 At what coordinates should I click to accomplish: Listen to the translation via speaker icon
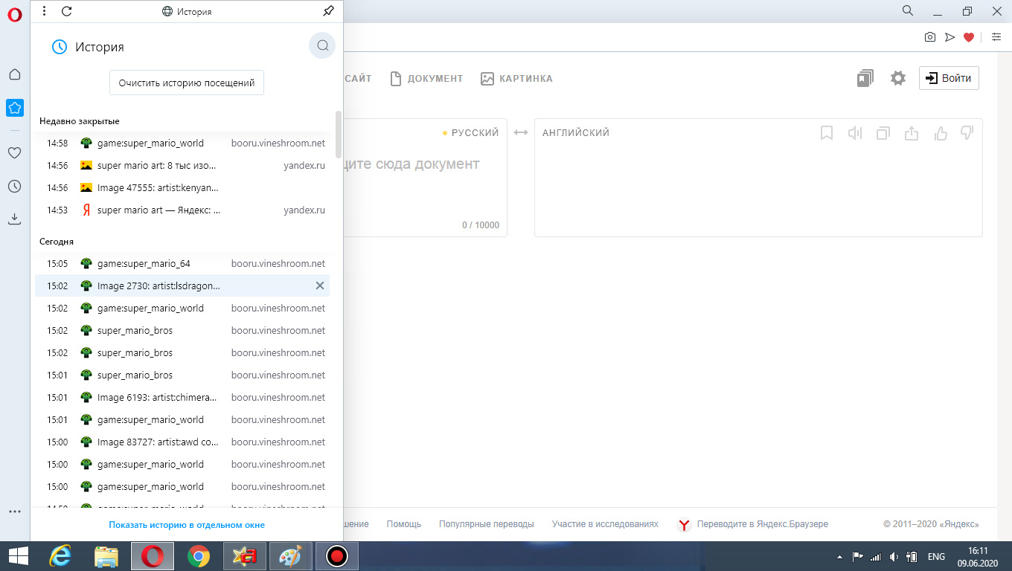click(855, 133)
